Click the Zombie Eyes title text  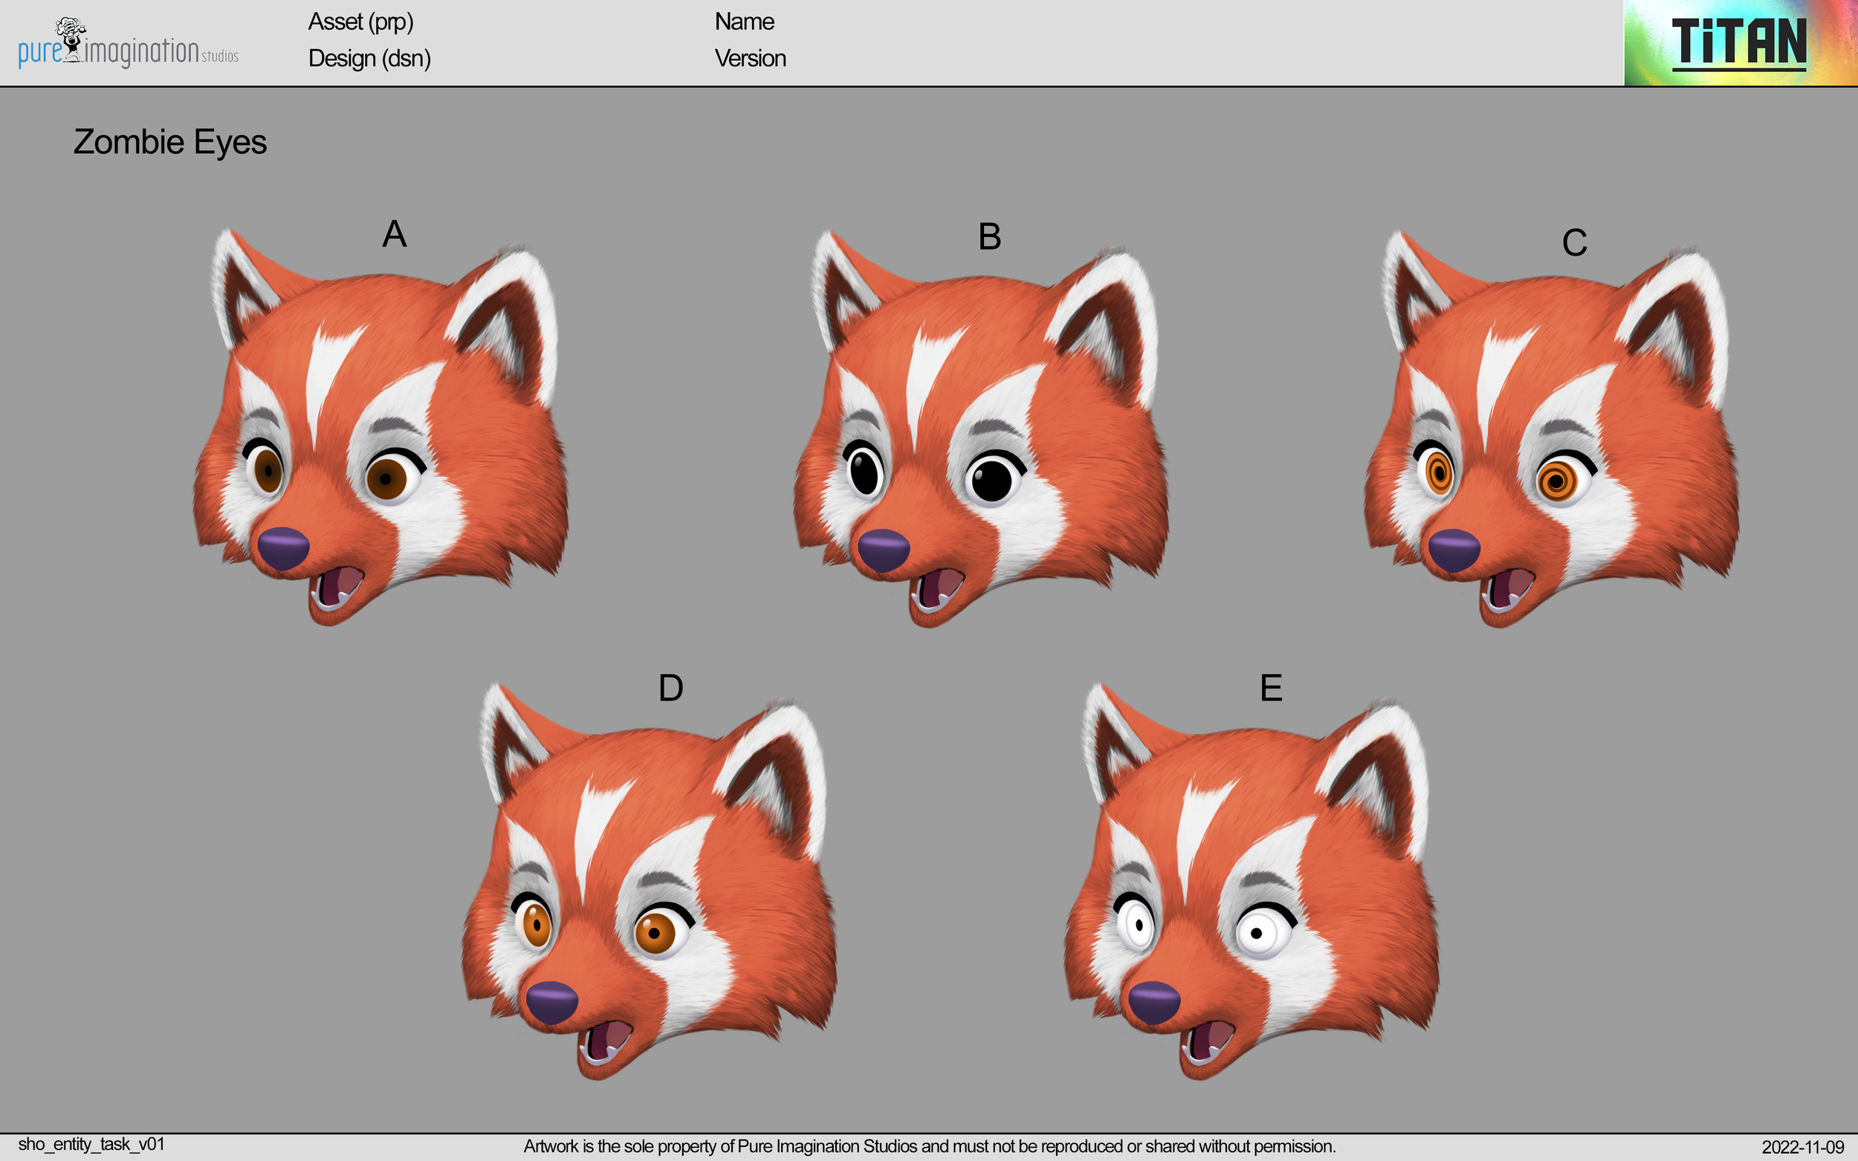click(170, 142)
